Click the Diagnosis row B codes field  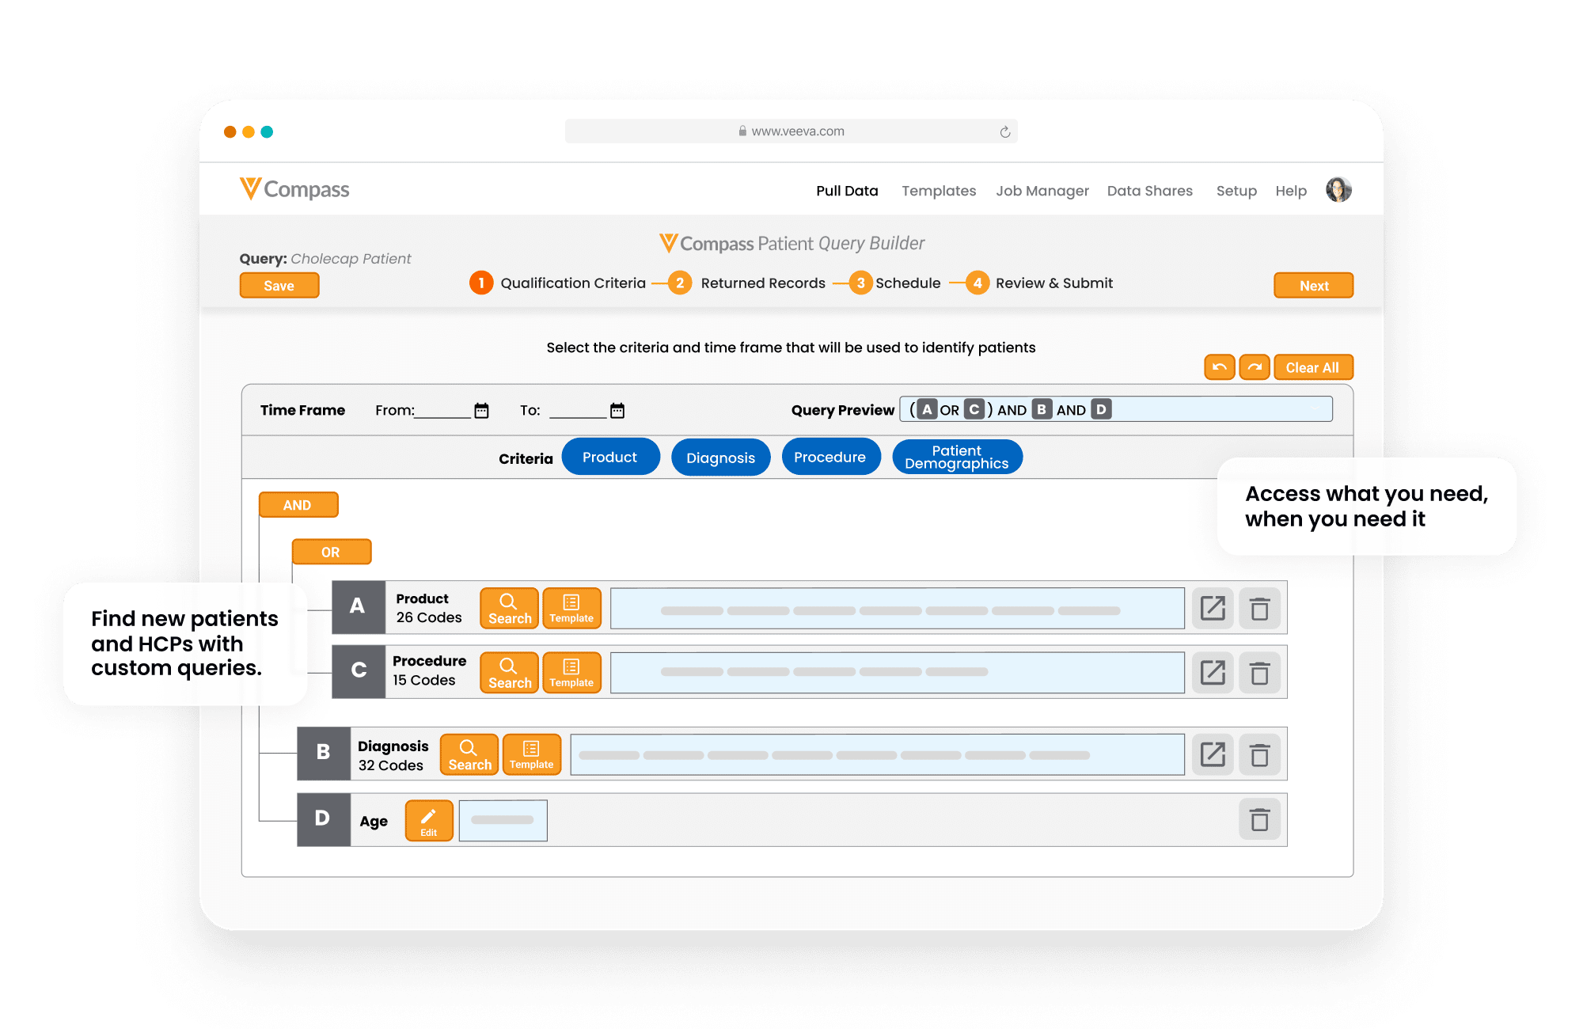point(877,754)
